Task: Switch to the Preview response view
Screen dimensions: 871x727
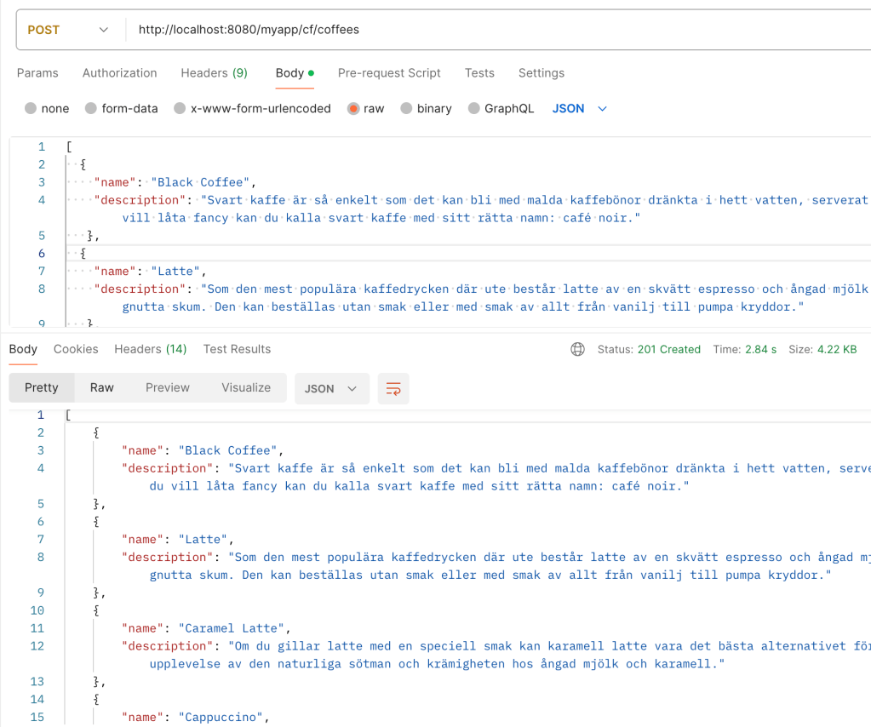Action: tap(167, 387)
